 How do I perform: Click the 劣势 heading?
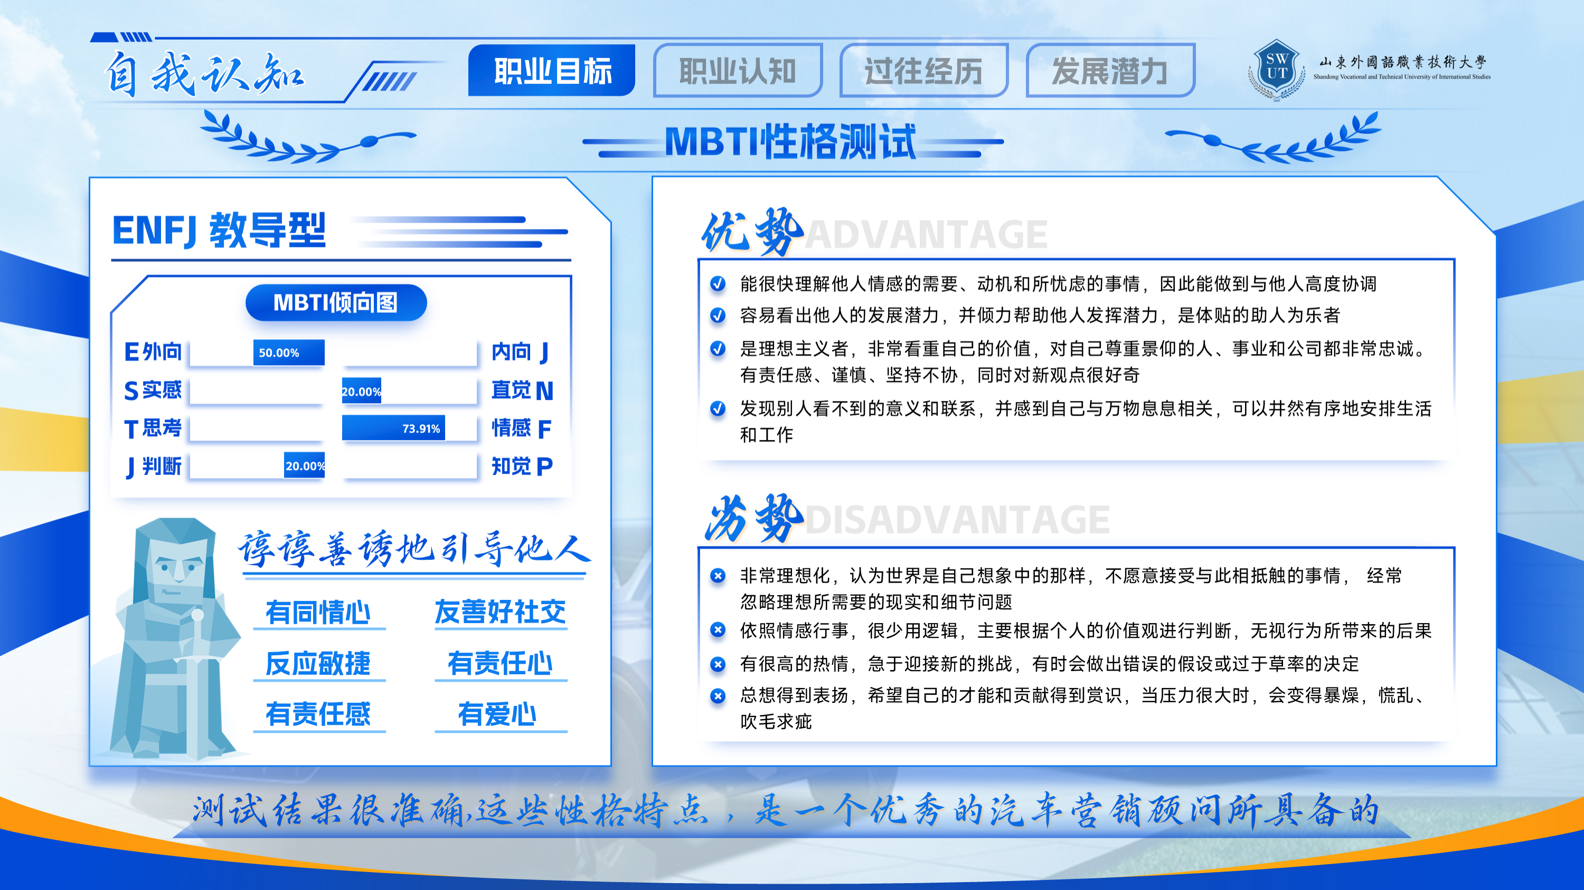coord(754,518)
